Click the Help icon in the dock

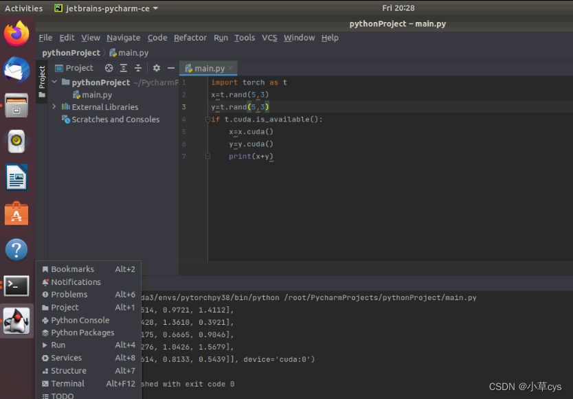[x=16, y=249]
